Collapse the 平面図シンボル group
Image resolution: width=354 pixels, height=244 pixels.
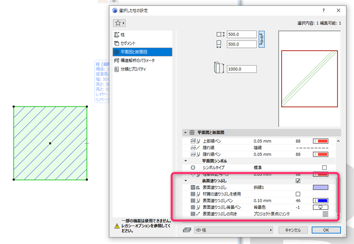186,161
